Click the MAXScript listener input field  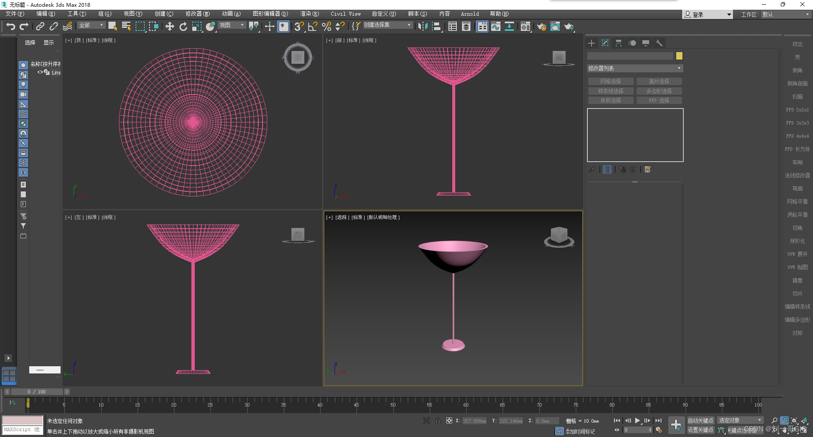tap(22, 429)
